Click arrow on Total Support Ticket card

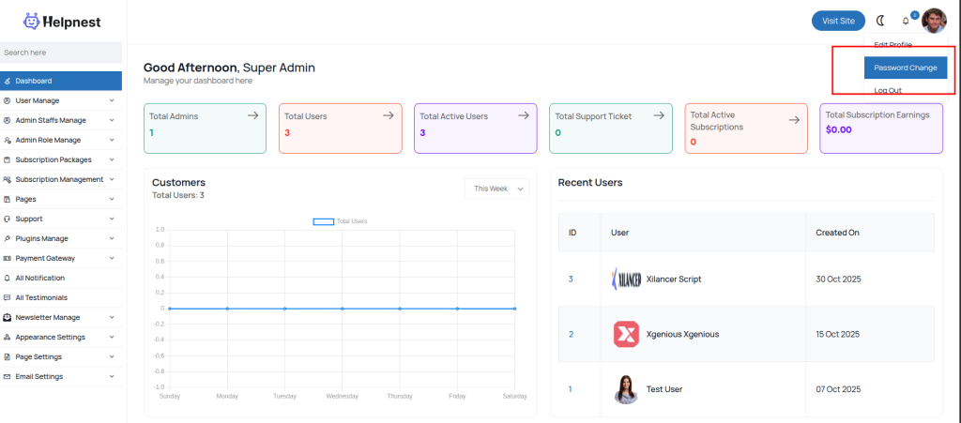pyautogui.click(x=658, y=115)
